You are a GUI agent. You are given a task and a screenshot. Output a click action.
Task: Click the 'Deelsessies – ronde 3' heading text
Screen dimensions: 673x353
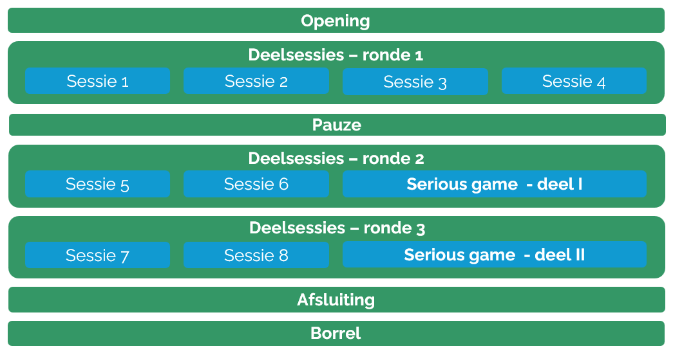point(336,228)
